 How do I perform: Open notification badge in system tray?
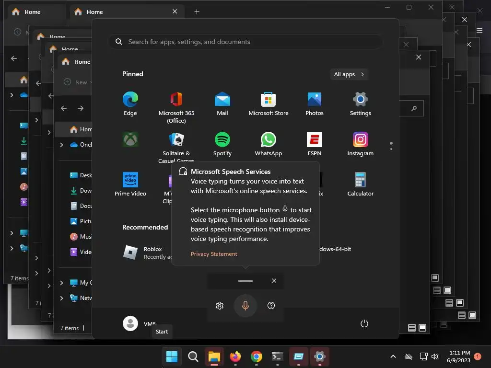coord(478,356)
